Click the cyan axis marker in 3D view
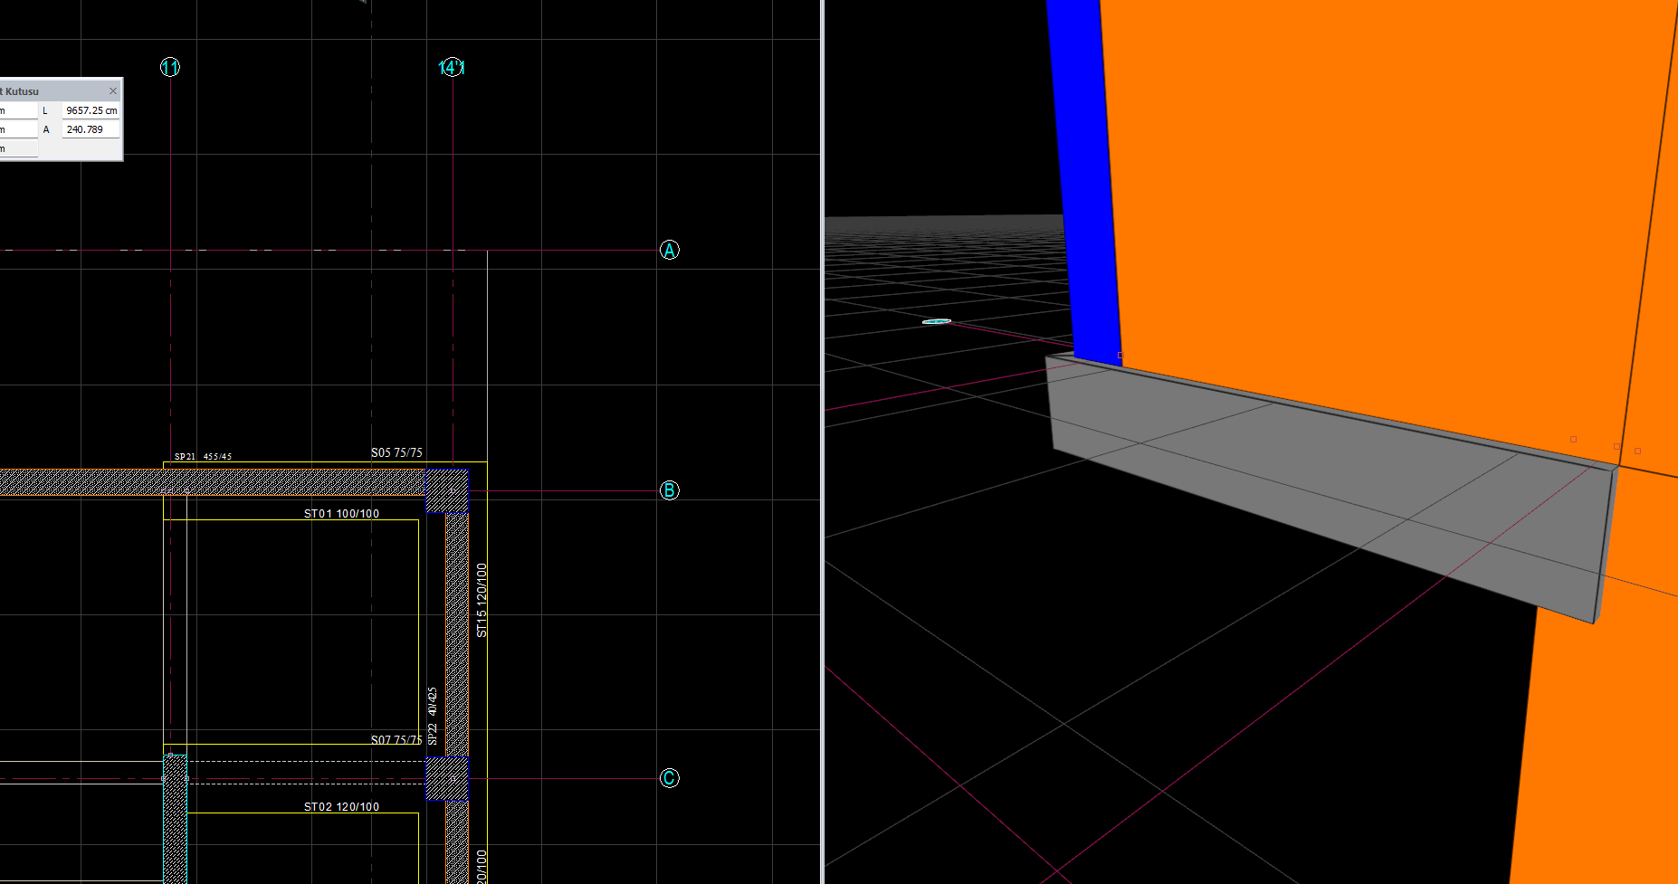This screenshot has height=884, width=1678. click(936, 321)
